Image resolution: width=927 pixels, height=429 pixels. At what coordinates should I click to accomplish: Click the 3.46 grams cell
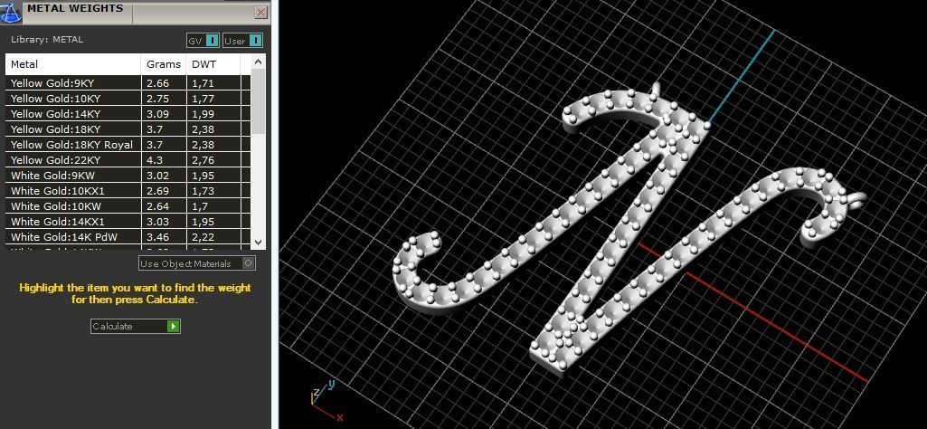tap(164, 237)
